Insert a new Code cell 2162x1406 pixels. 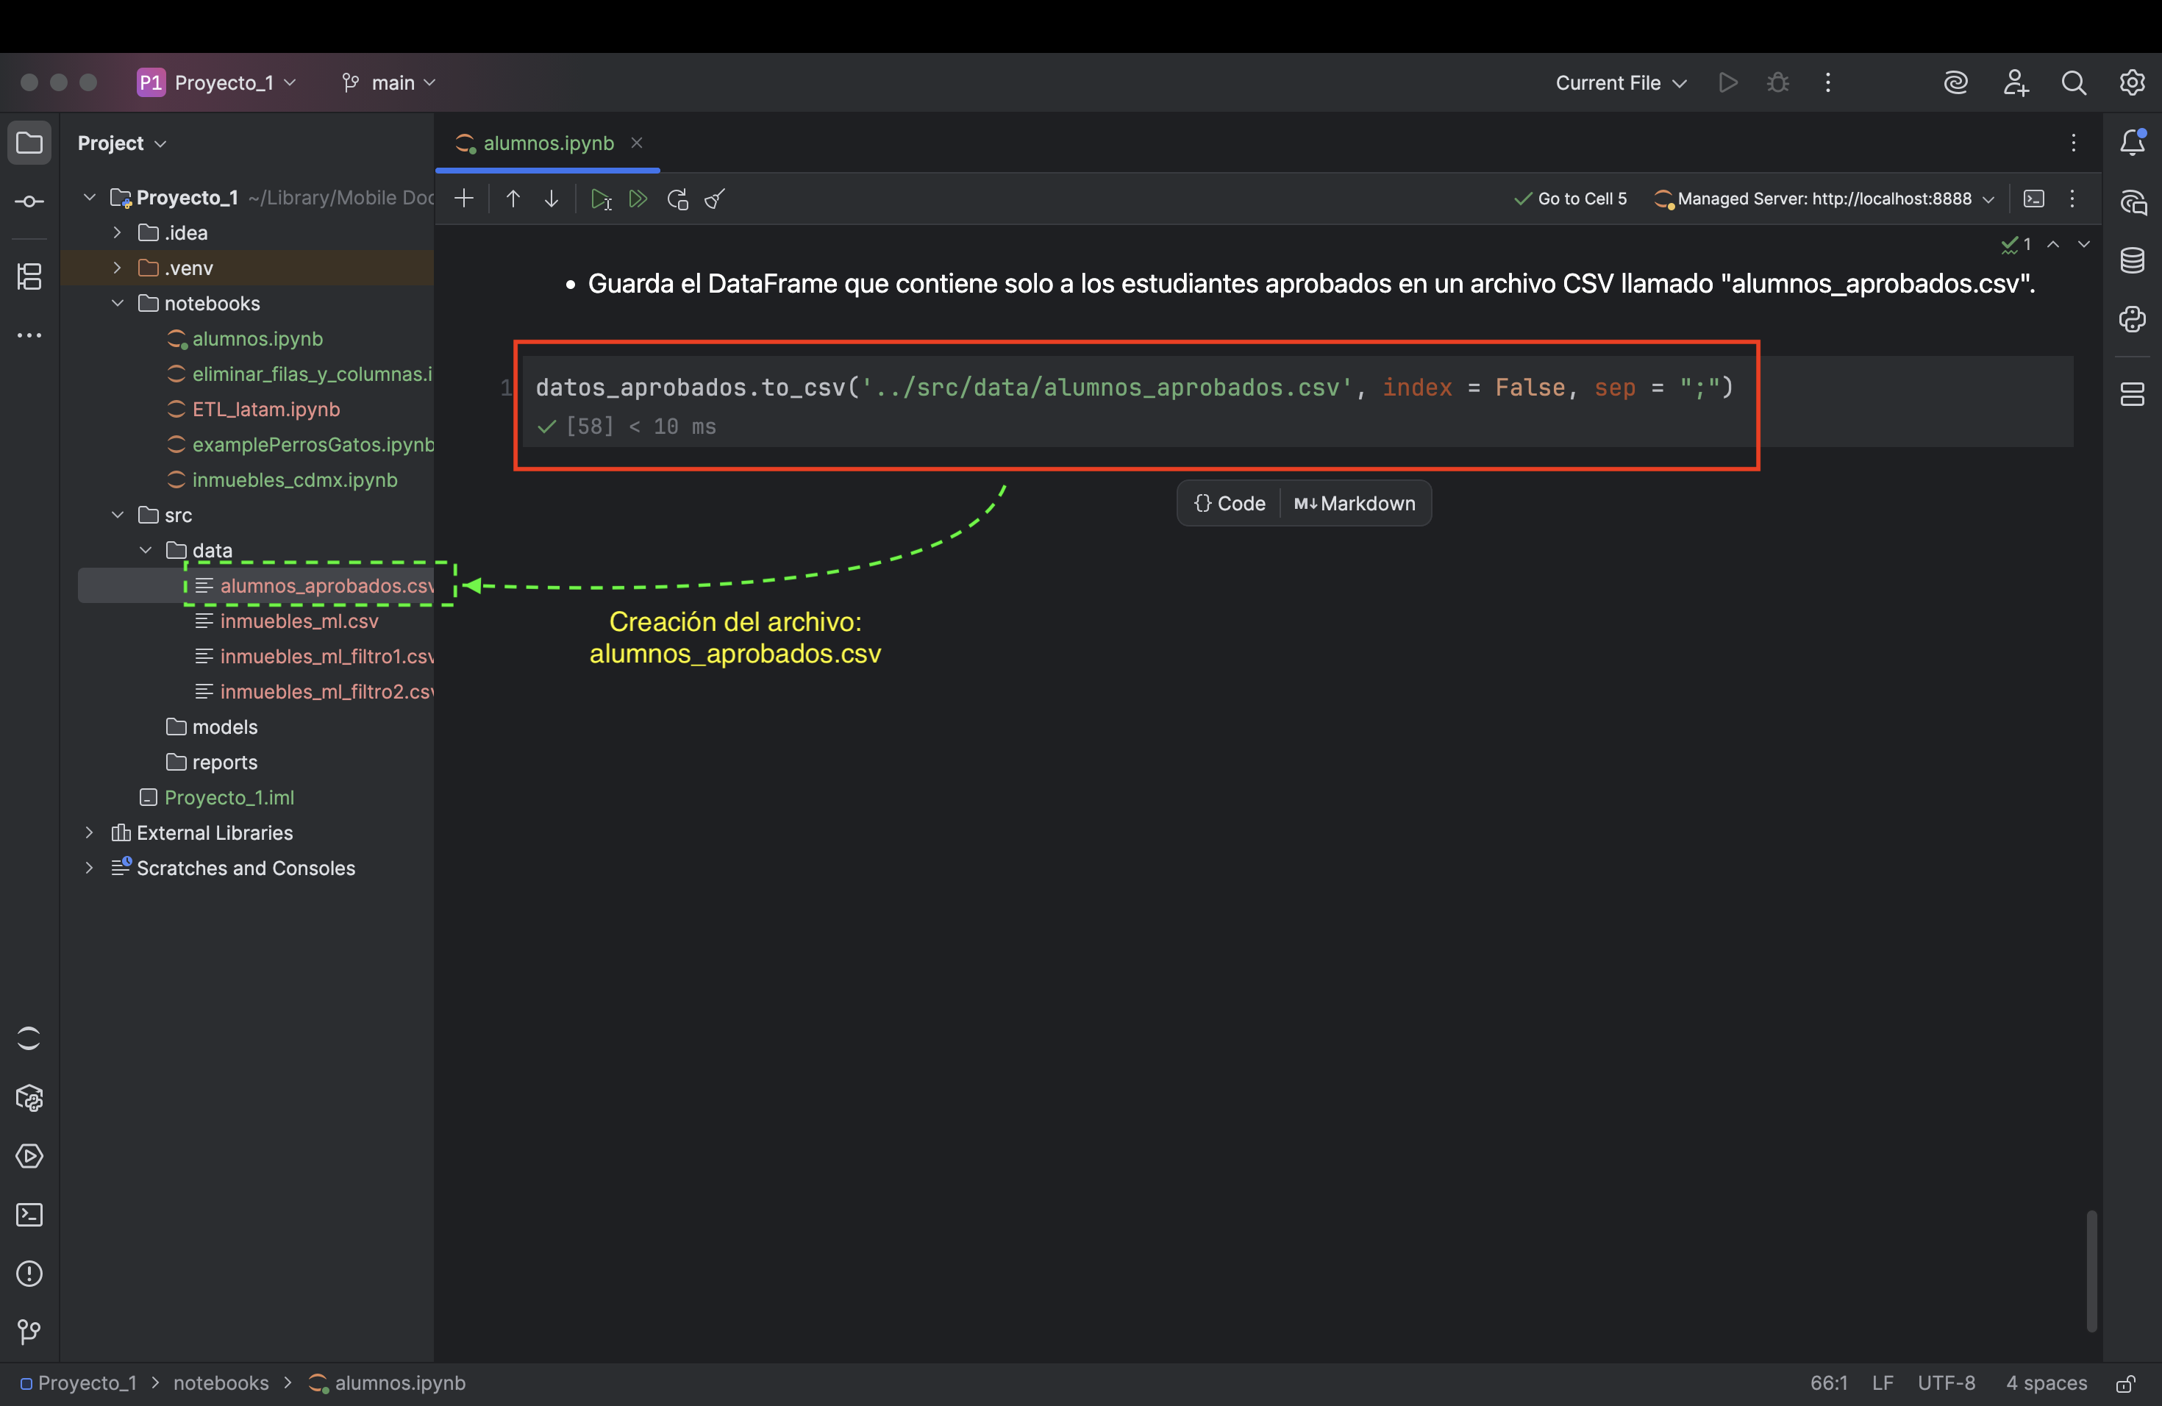coord(1229,503)
